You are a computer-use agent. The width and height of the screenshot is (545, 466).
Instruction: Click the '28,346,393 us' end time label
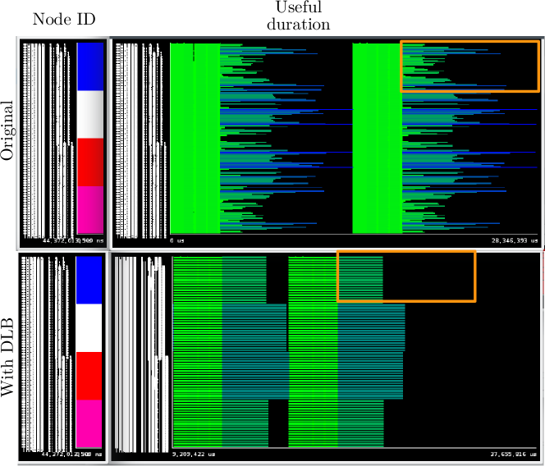(x=515, y=240)
